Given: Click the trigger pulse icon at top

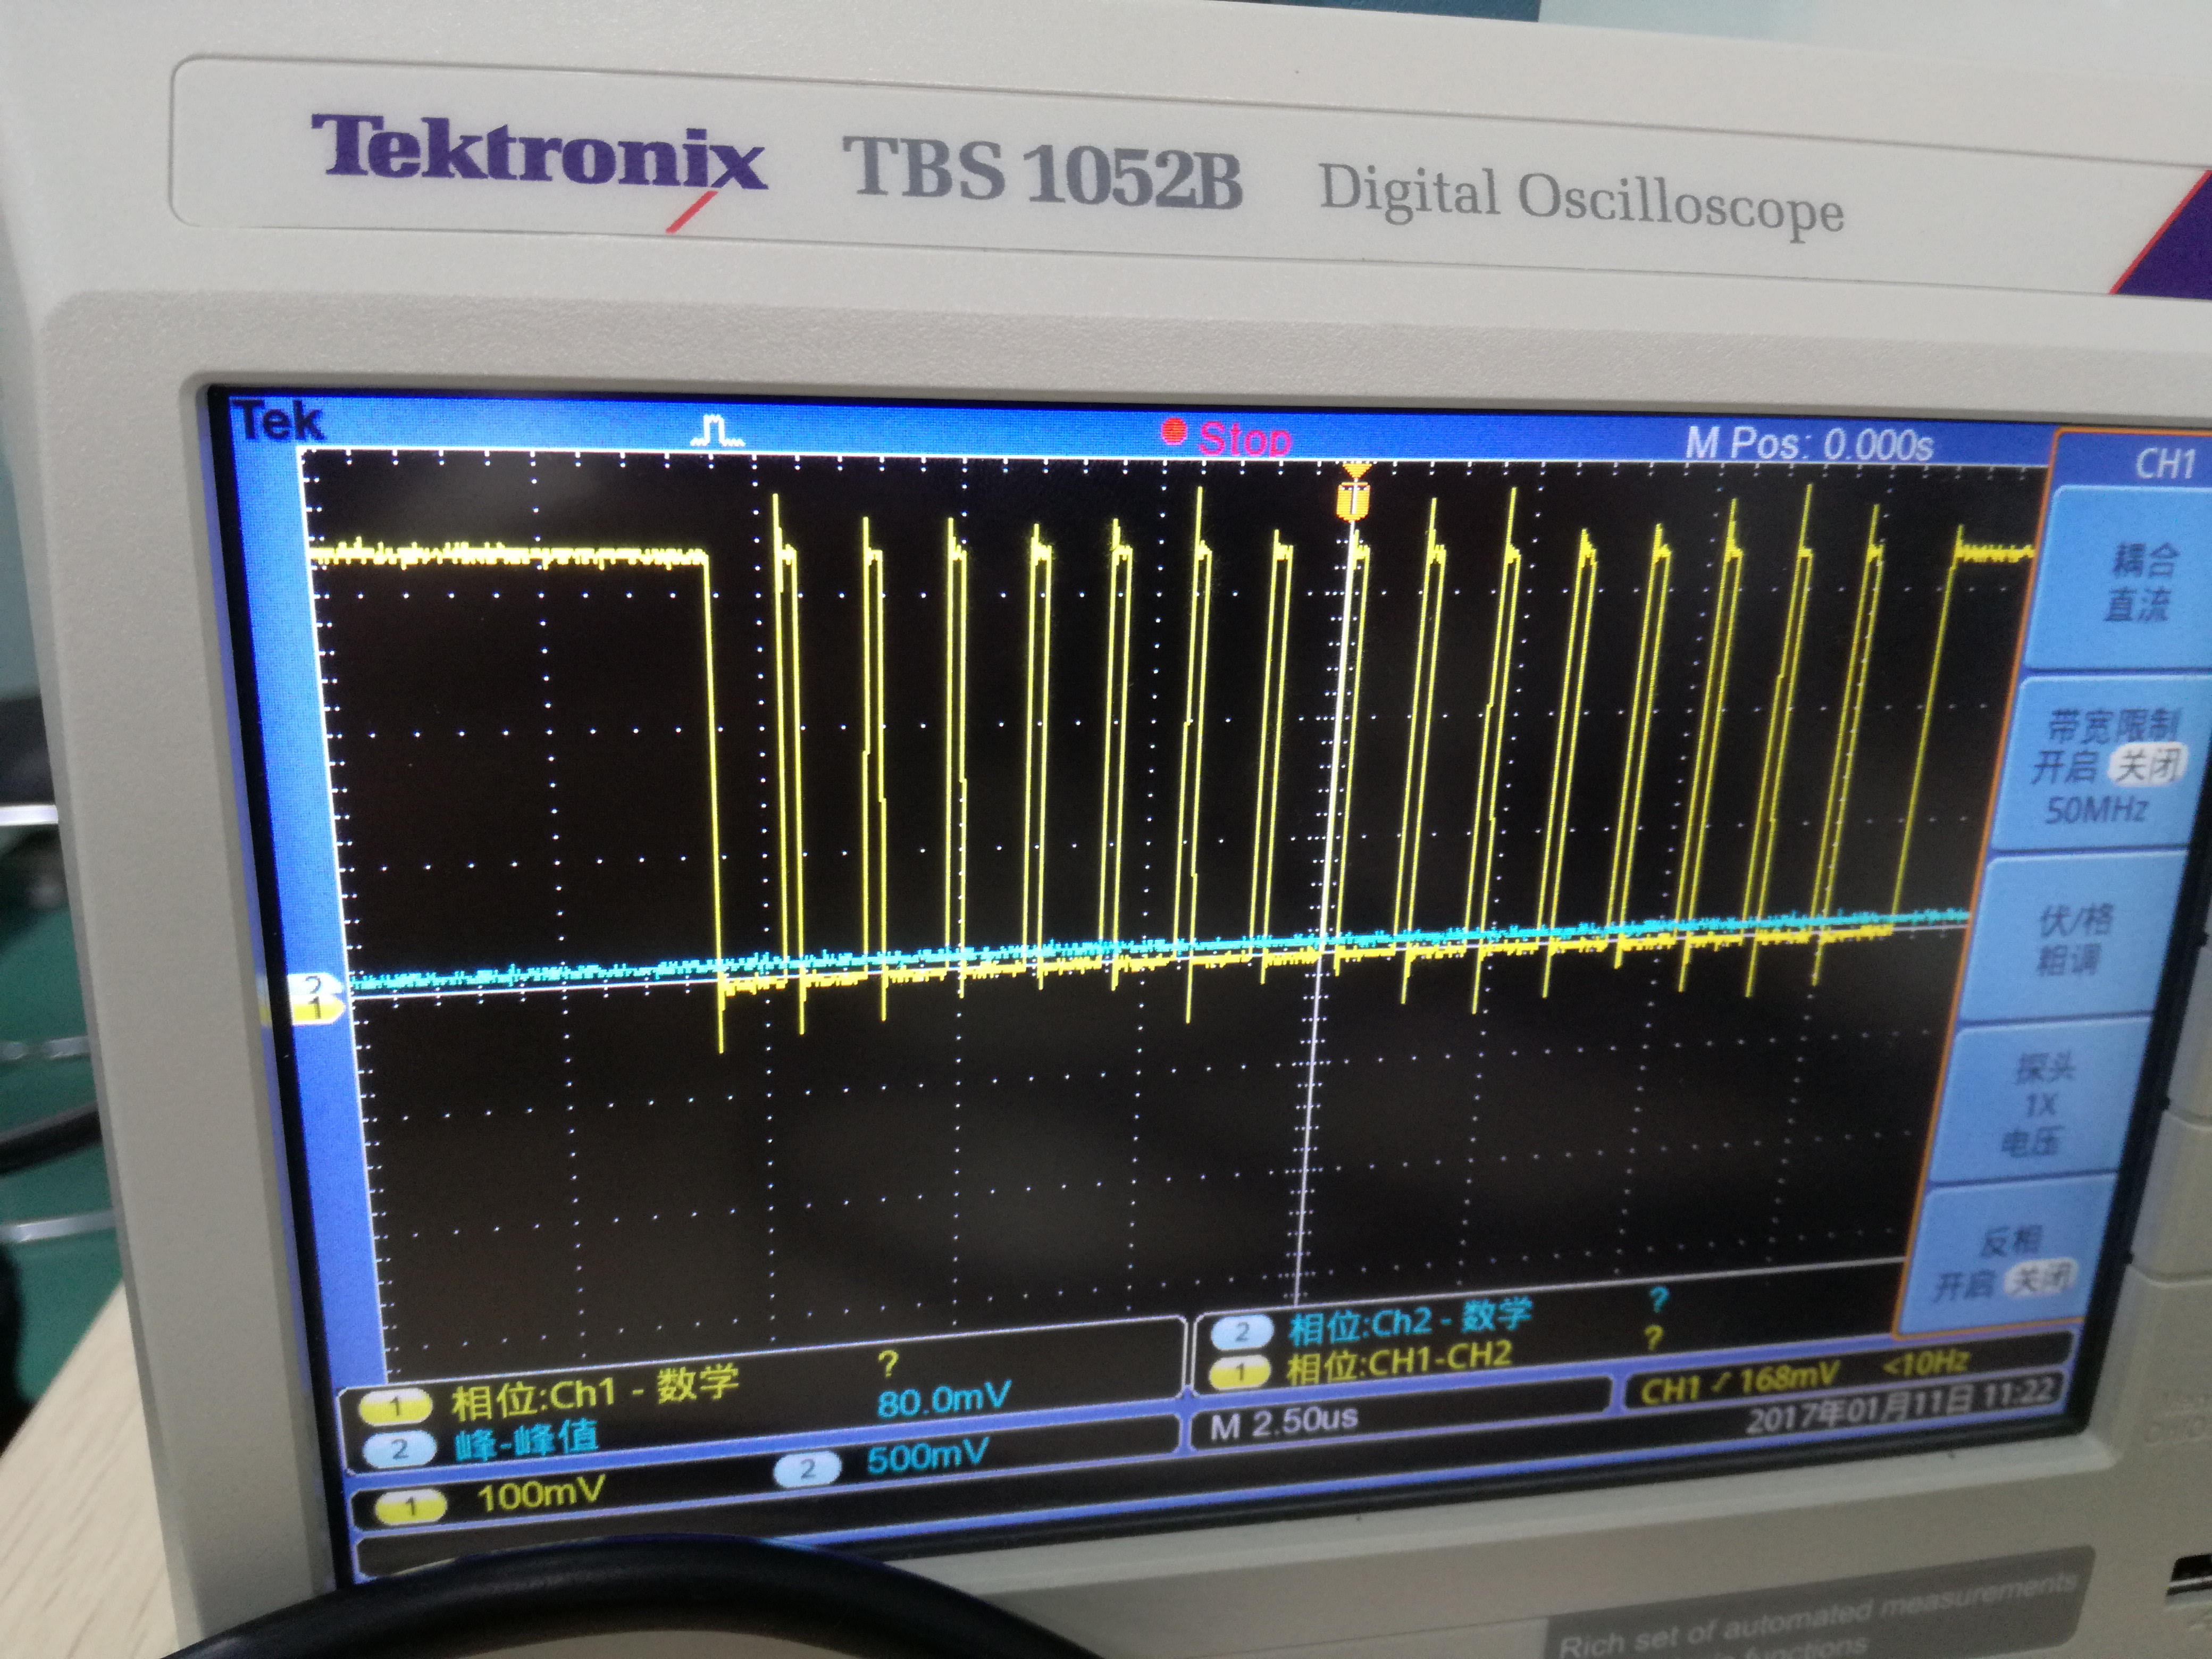Looking at the screenshot, I should click(716, 431).
